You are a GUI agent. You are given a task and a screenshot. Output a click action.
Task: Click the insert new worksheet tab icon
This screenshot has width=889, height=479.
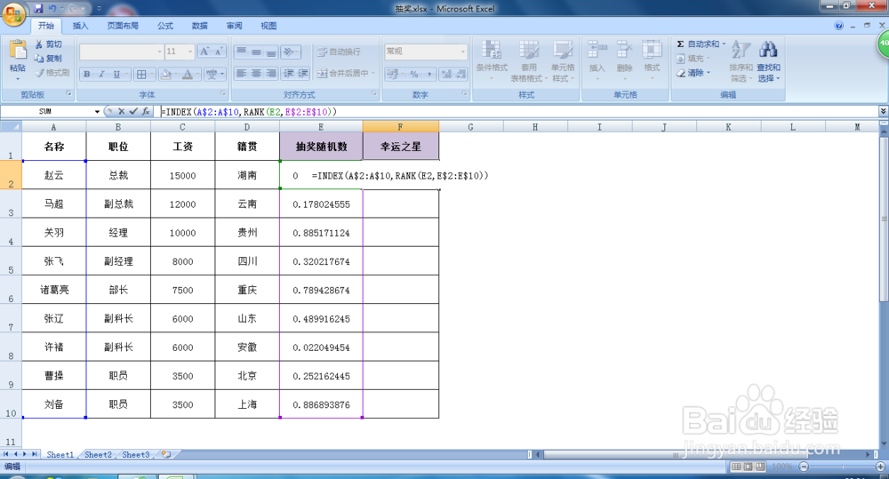point(166,455)
